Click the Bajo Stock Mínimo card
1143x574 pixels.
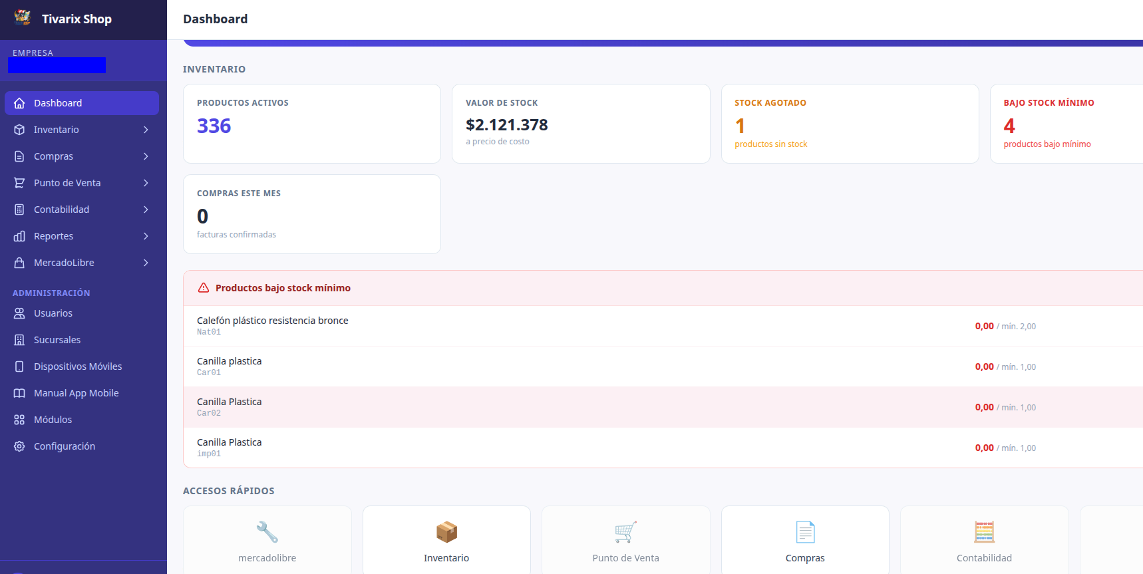tap(1066, 124)
